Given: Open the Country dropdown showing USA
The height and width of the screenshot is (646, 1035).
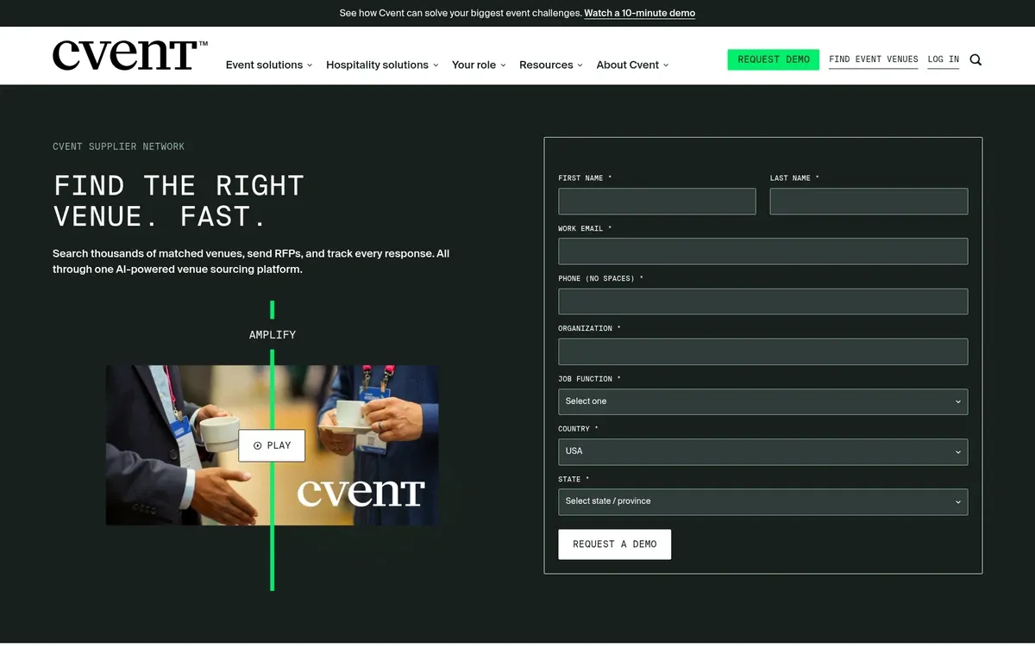Looking at the screenshot, I should (x=763, y=451).
